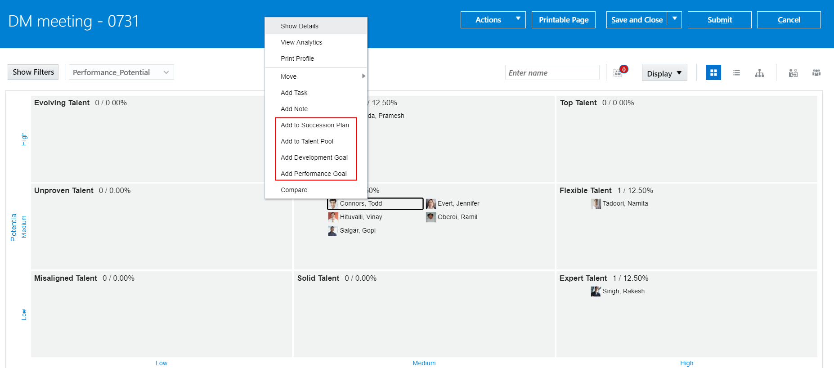Click the name Salgar, Gopi

pyautogui.click(x=358, y=230)
